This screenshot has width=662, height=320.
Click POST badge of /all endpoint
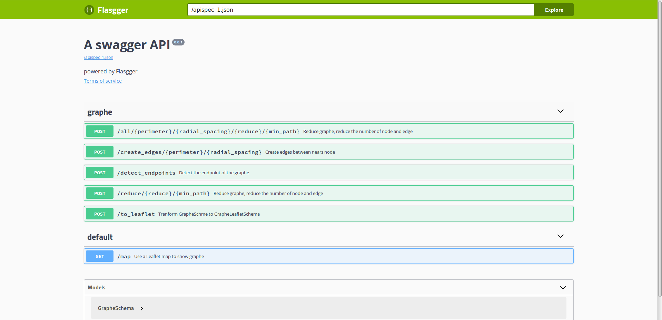tap(100, 131)
